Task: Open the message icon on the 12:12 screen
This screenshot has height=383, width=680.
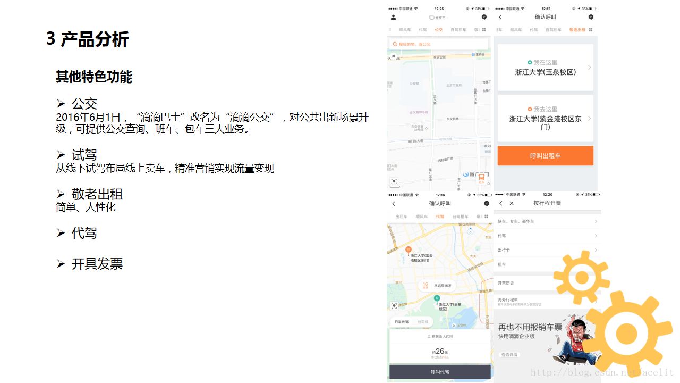Action: 591,18
